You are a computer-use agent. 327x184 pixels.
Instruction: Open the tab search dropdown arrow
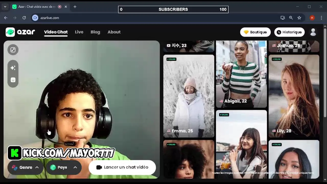(5, 7)
